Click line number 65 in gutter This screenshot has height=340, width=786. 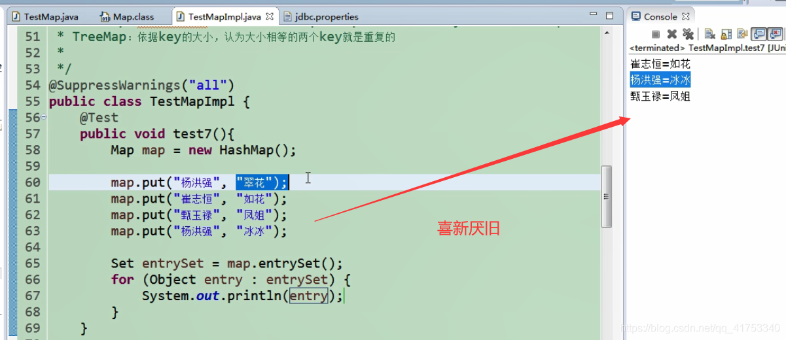pos(33,263)
